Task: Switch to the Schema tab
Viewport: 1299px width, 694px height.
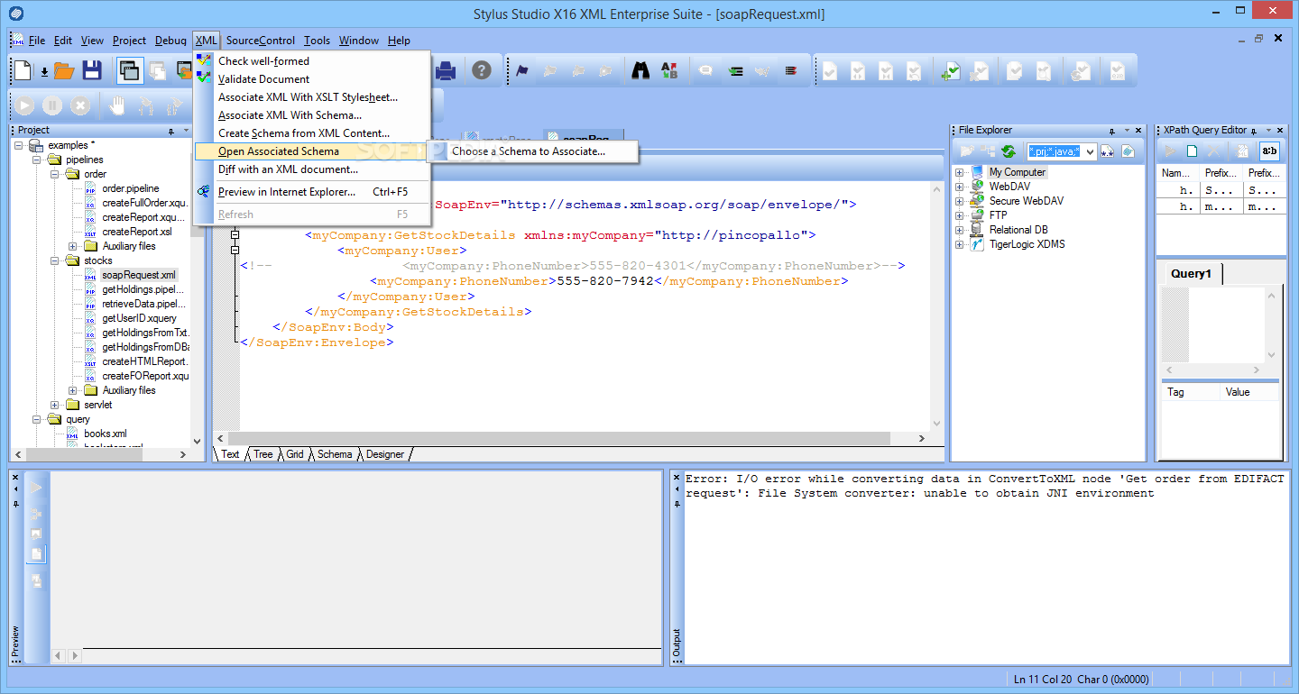Action: (334, 454)
